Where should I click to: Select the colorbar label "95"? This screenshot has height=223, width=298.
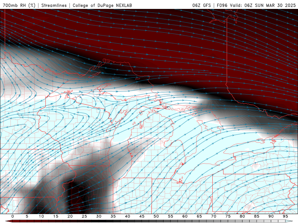pos(285,216)
